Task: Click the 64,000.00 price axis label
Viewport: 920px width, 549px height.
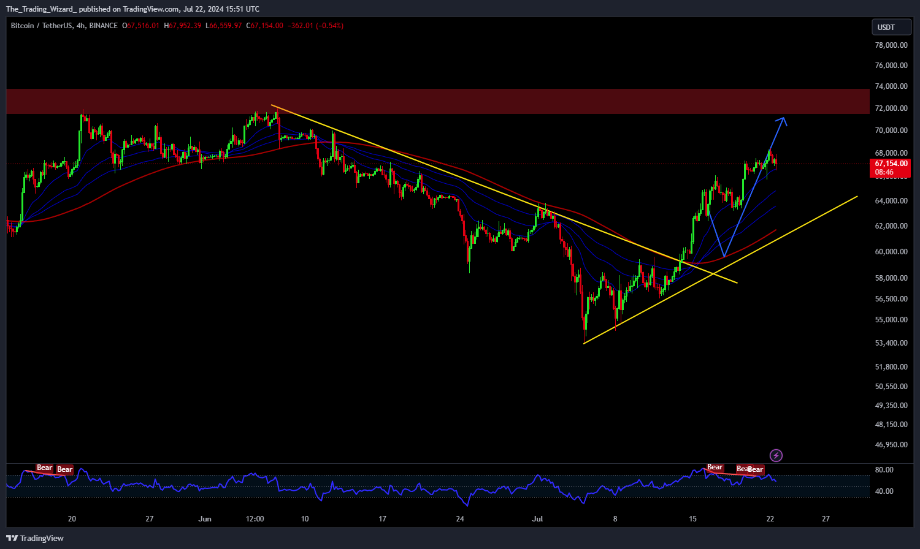Action: click(x=891, y=201)
